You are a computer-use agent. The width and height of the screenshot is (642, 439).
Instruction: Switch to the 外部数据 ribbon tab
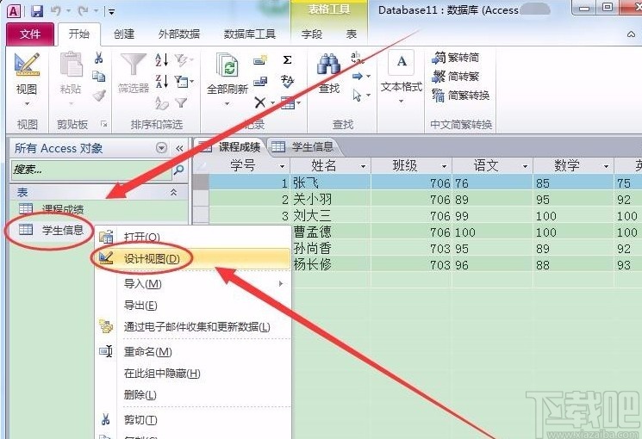click(179, 34)
